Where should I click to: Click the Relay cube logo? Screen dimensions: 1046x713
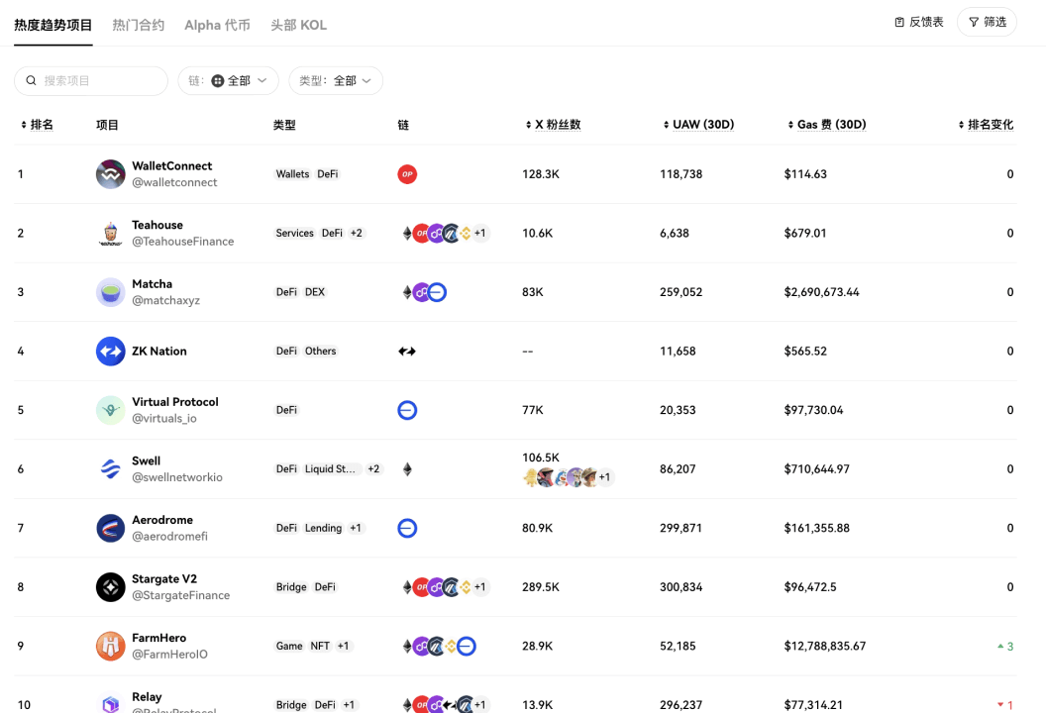(110, 702)
